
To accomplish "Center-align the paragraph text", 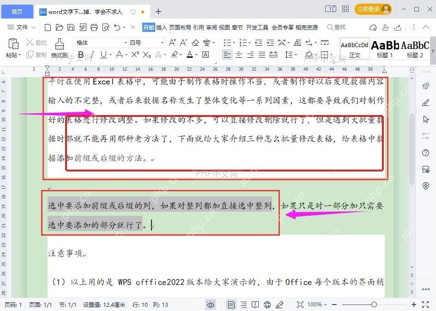I will click(239, 55).
